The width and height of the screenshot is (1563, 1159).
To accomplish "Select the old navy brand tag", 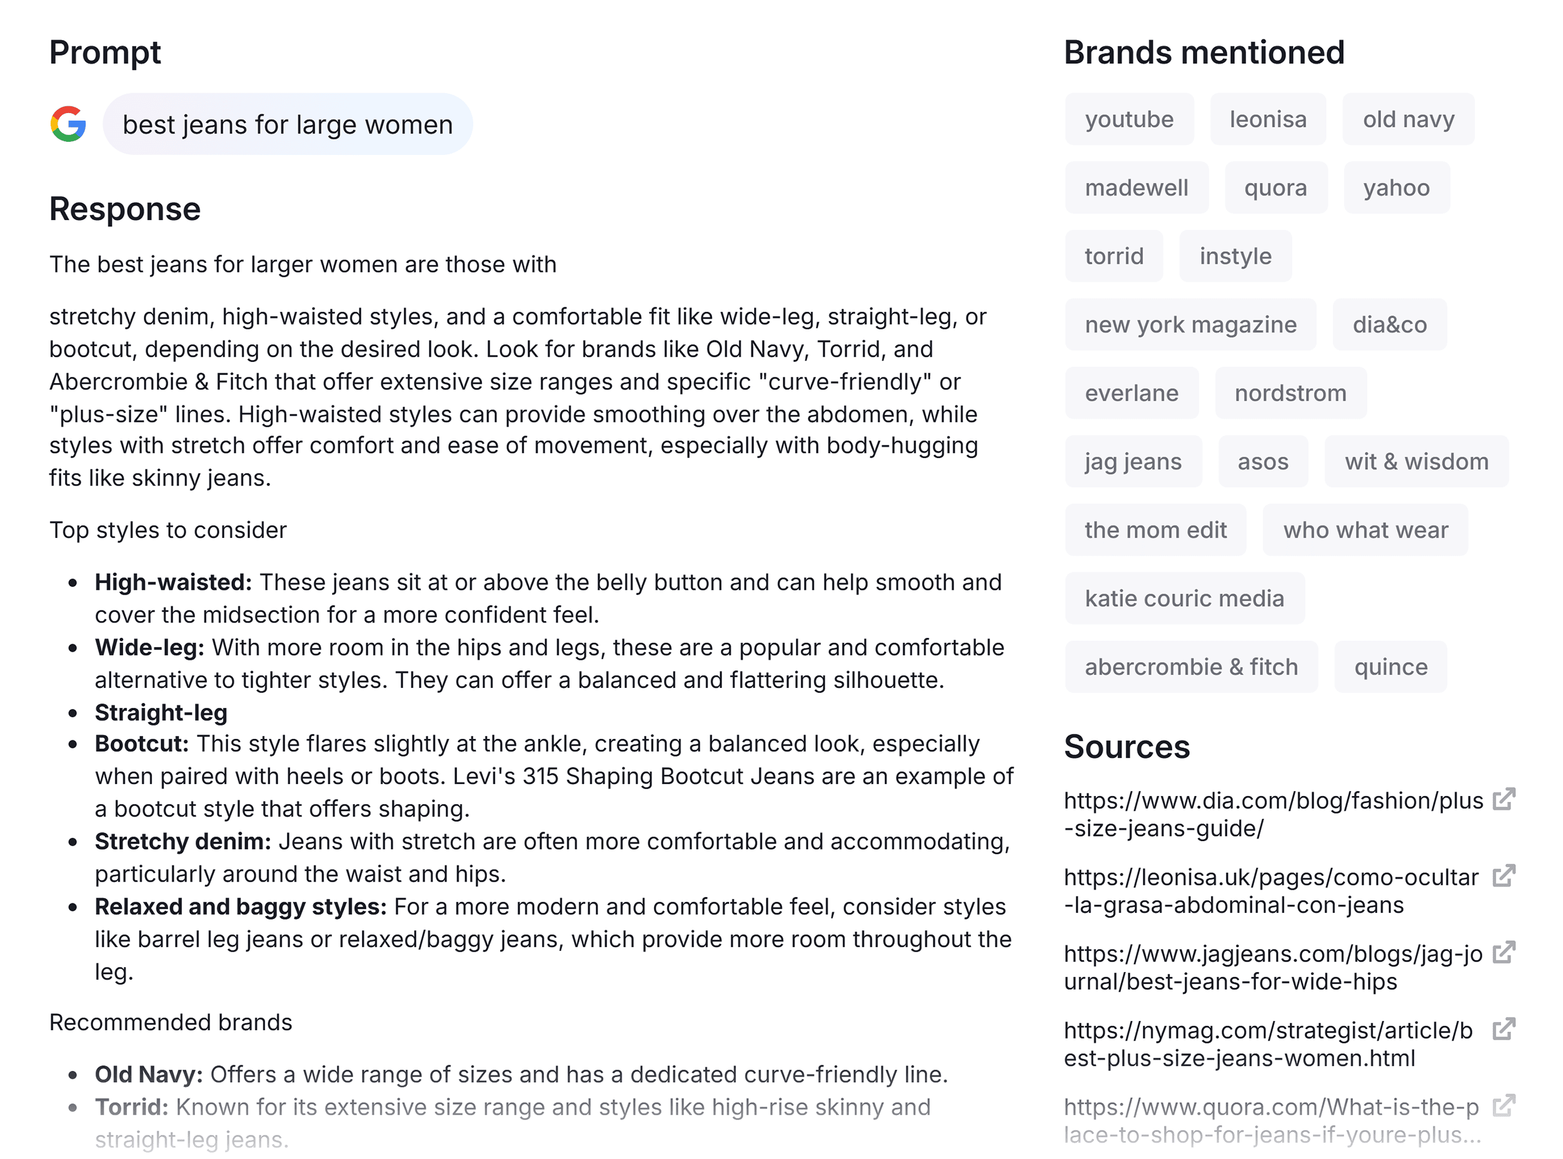I will coord(1408,119).
